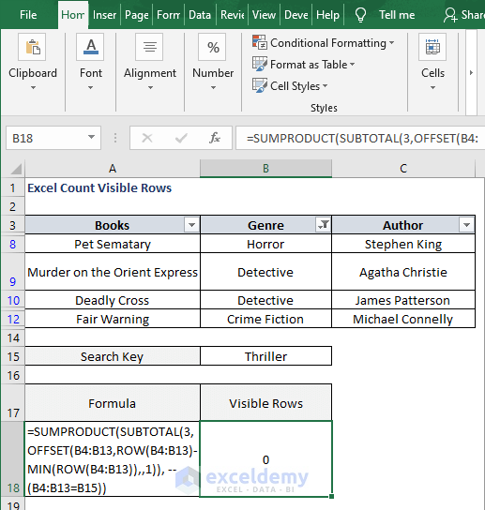Select cell 'James Patterson'
The width and height of the screenshot is (485, 510).
pyautogui.click(x=403, y=300)
